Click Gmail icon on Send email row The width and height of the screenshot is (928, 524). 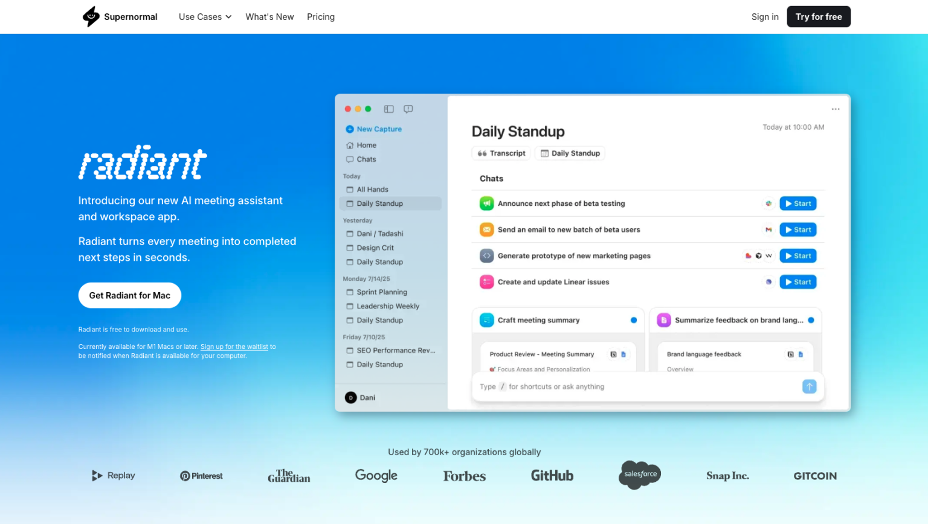click(768, 229)
